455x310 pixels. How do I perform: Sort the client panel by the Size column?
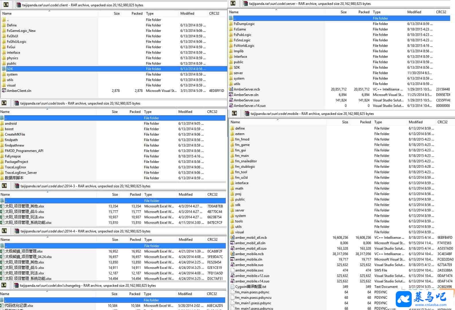click(116, 14)
